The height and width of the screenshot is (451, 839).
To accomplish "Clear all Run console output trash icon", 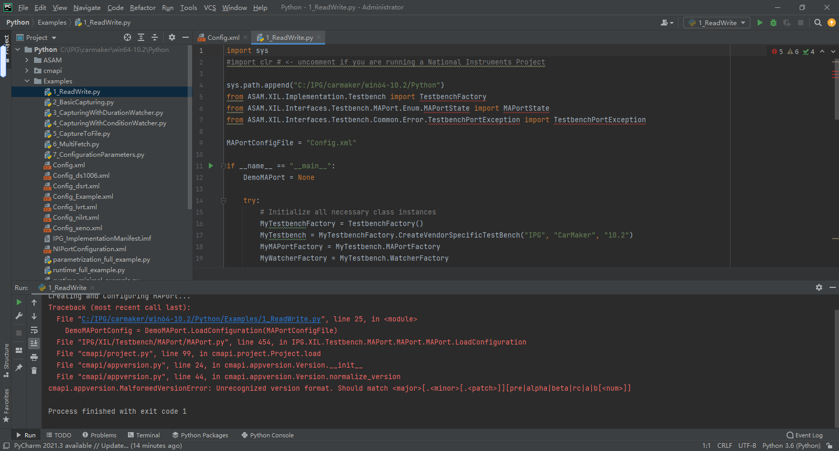I will click(34, 371).
